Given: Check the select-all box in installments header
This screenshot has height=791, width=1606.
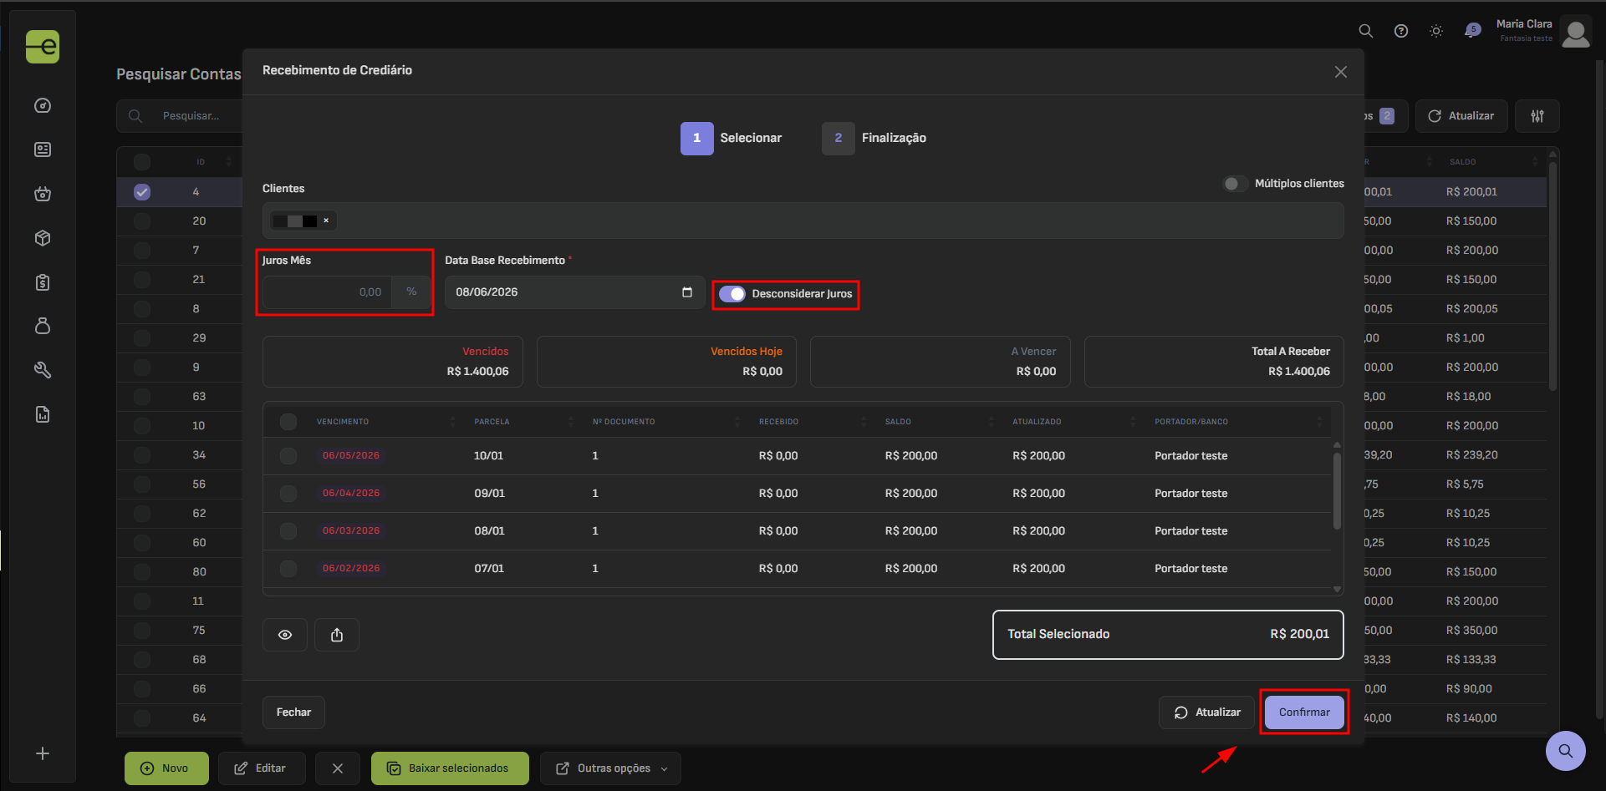Looking at the screenshot, I should 288,422.
